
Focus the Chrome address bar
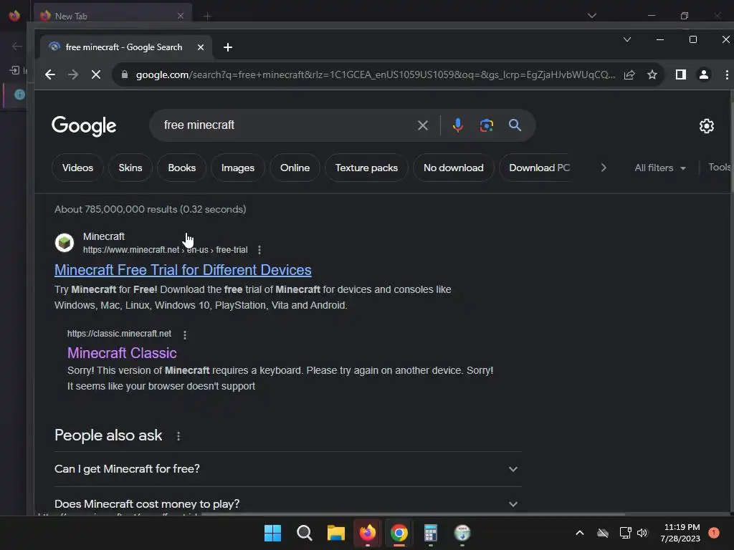pos(374,74)
